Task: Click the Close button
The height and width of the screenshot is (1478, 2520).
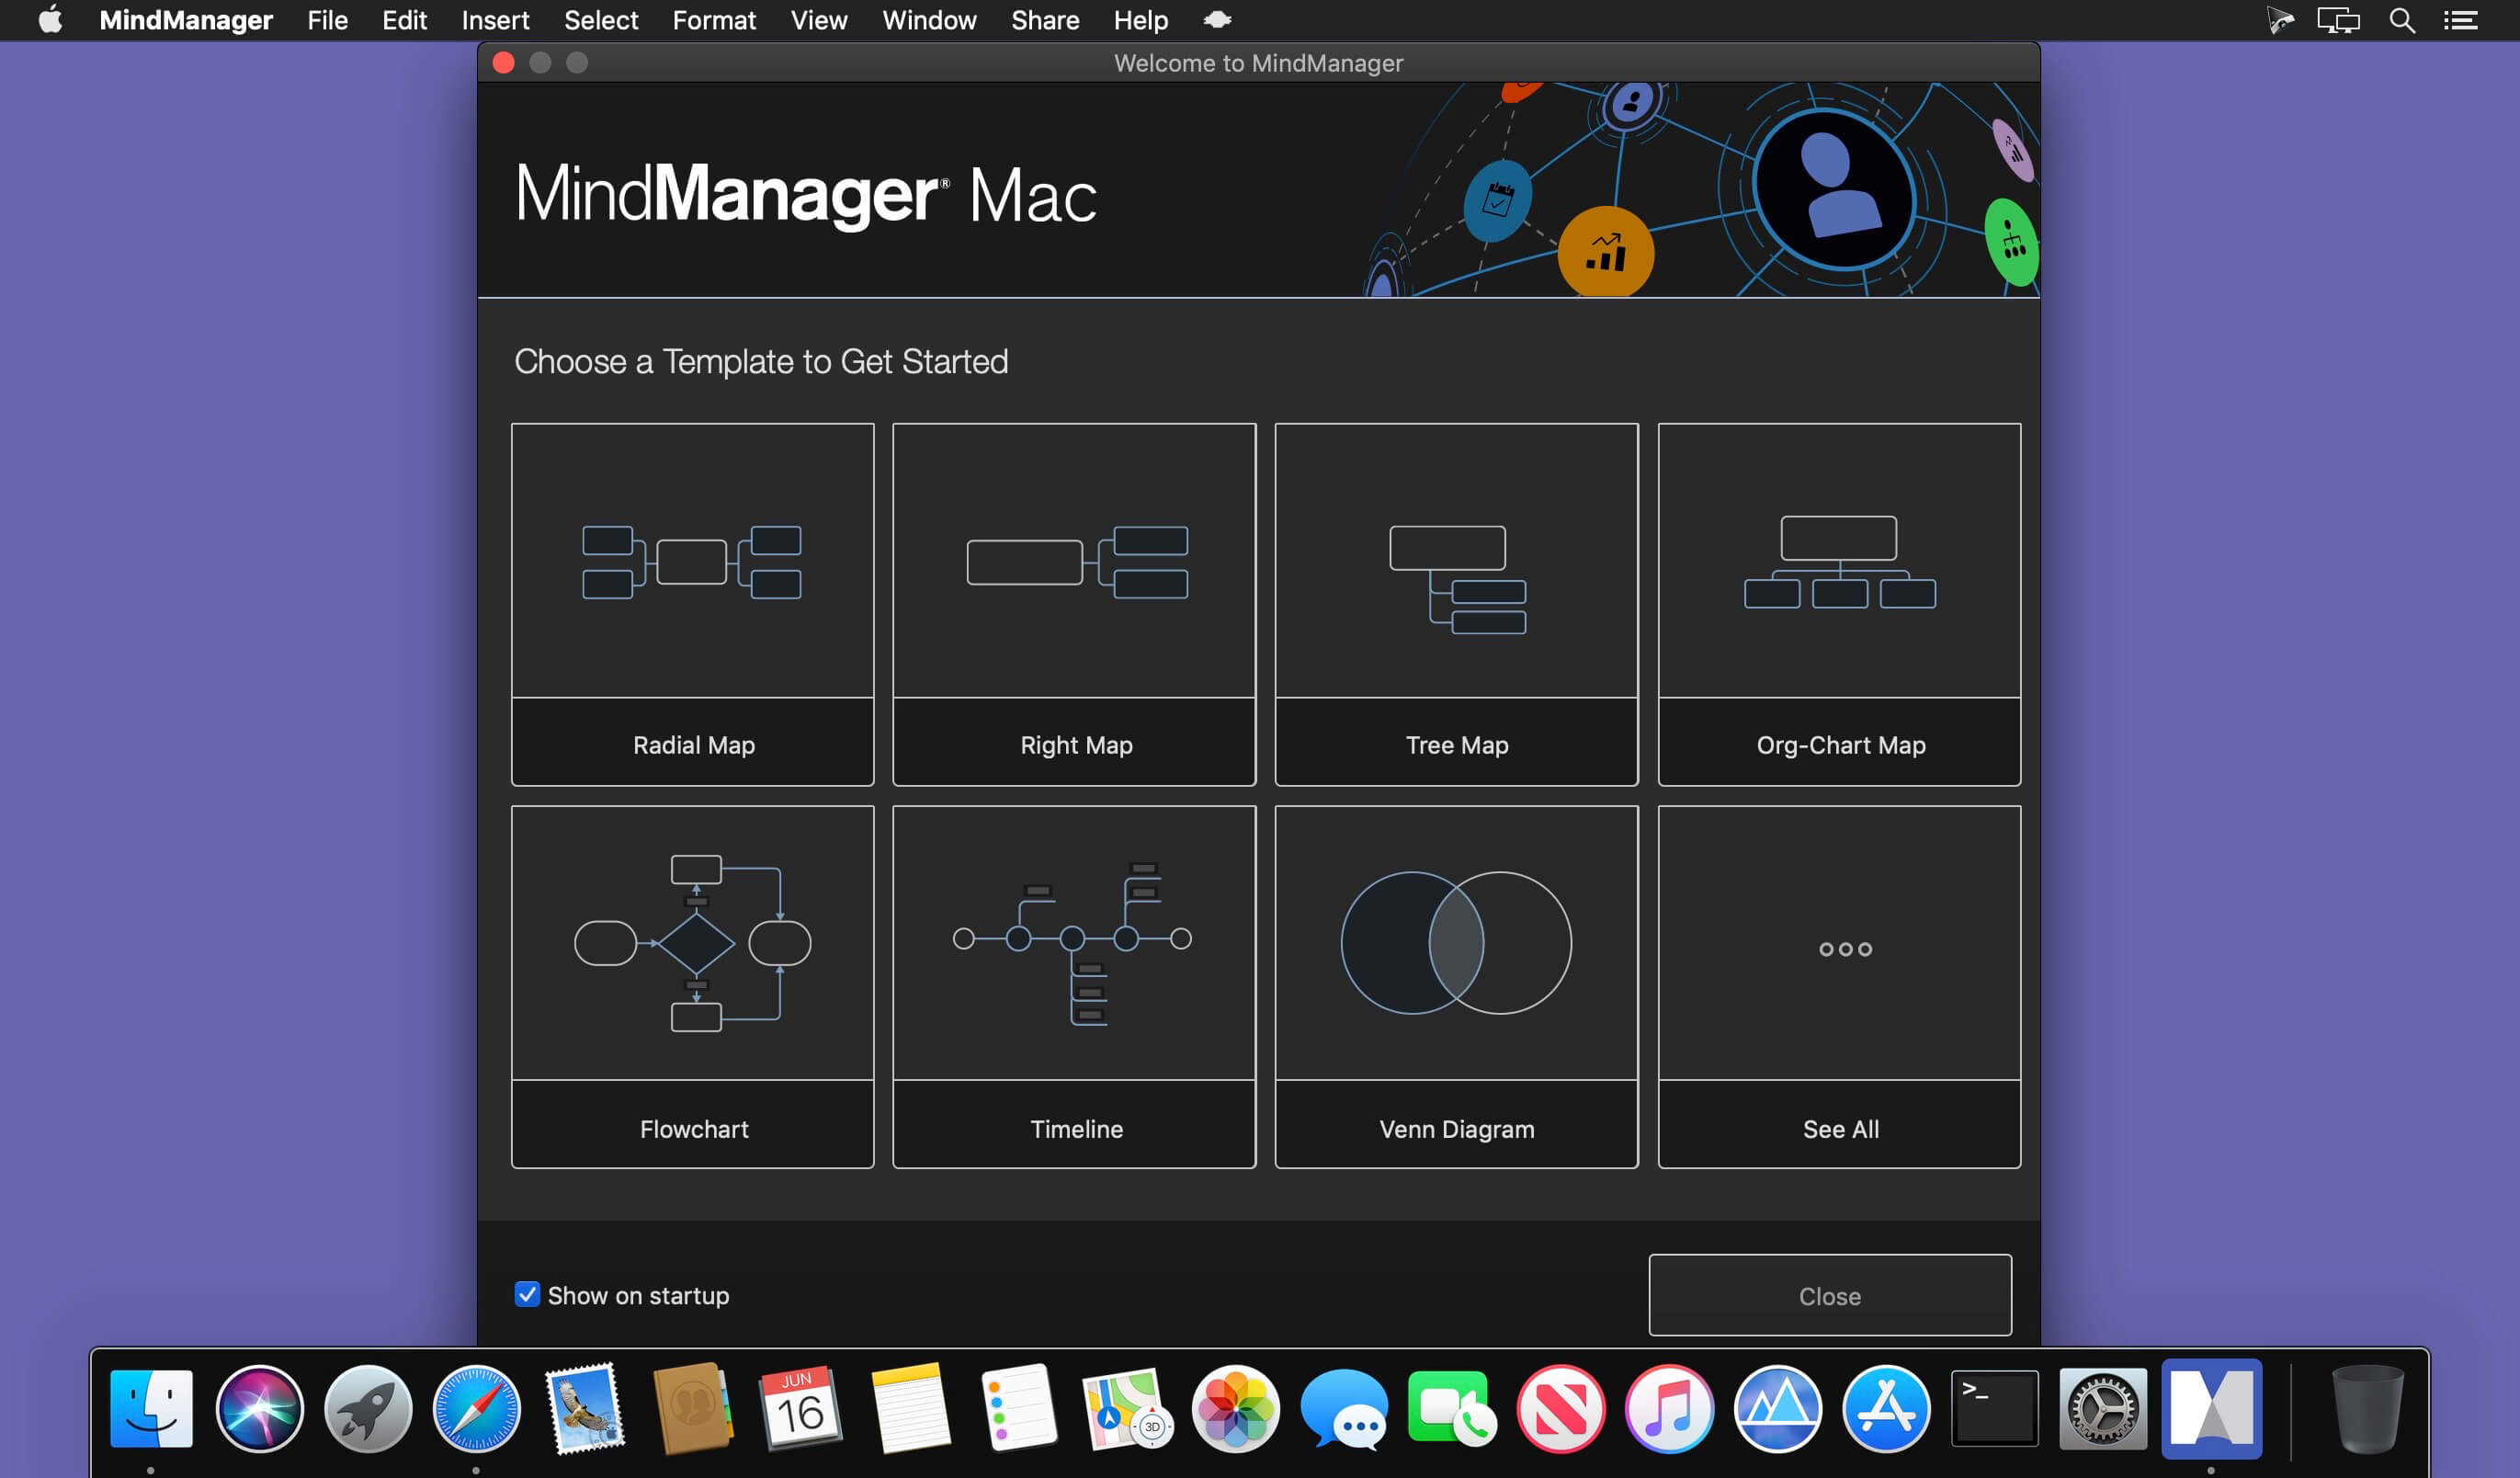Action: [1830, 1295]
